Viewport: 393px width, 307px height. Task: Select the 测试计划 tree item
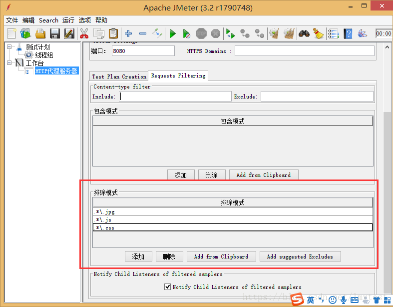point(37,47)
